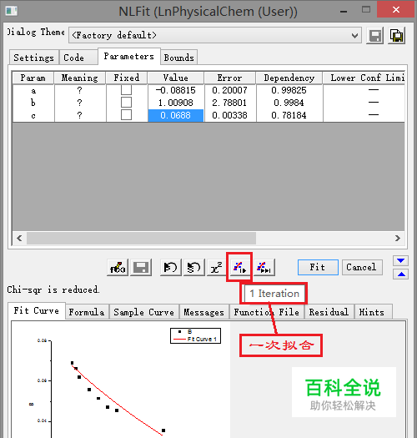Click the gray save-function disk icon
The image size is (417, 438).
pyautogui.click(x=141, y=268)
